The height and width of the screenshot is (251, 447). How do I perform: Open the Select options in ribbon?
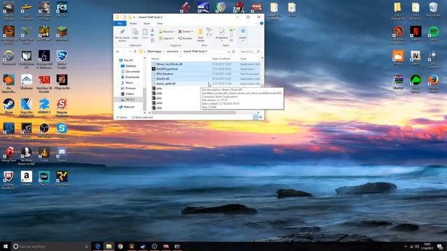pos(242,35)
